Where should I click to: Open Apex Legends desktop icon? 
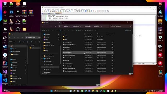(x=160, y=5)
